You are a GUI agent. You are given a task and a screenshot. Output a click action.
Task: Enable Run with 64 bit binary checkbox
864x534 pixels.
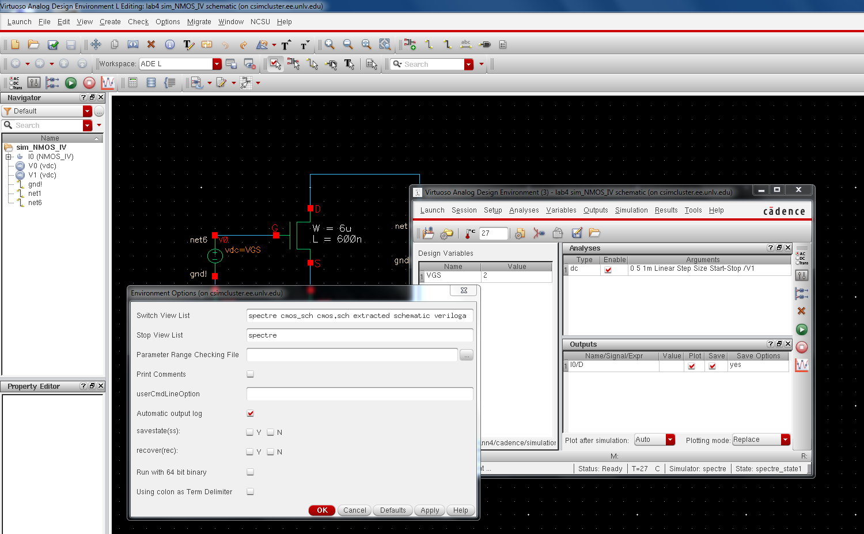tap(250, 472)
